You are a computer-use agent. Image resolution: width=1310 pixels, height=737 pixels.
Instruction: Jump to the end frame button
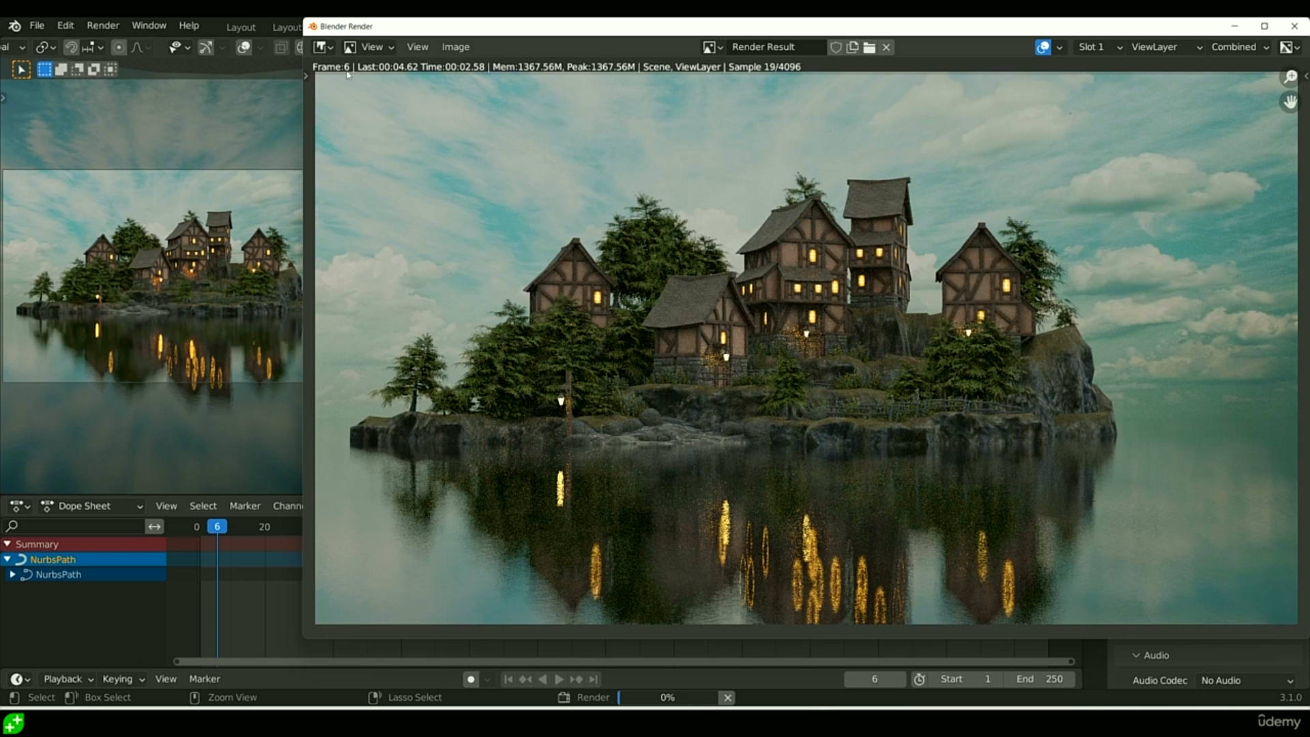[594, 679]
